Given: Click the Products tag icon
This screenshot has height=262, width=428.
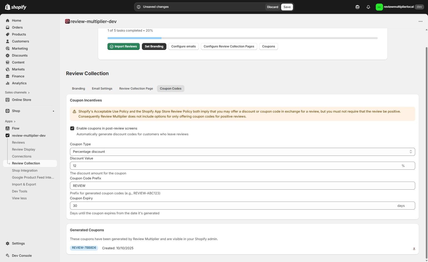Looking at the screenshot, I should (x=7, y=34).
